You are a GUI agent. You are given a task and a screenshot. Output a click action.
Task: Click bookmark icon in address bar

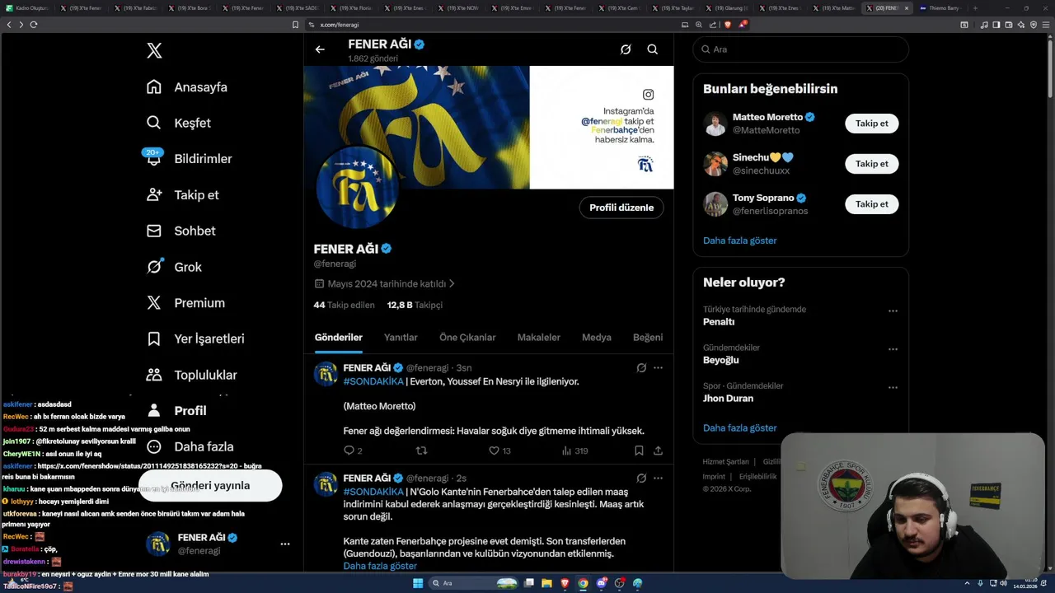point(295,25)
